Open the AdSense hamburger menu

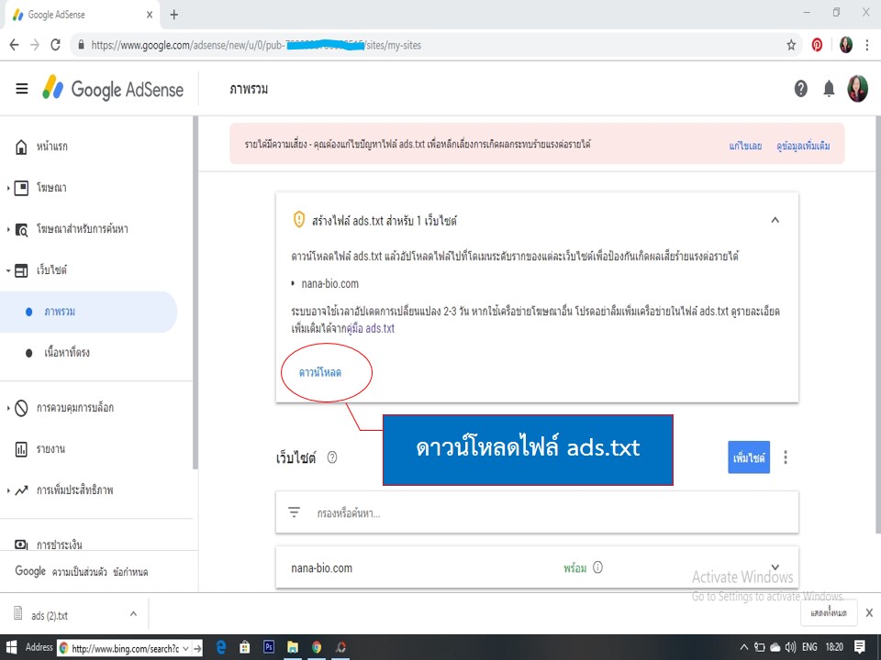(22, 89)
